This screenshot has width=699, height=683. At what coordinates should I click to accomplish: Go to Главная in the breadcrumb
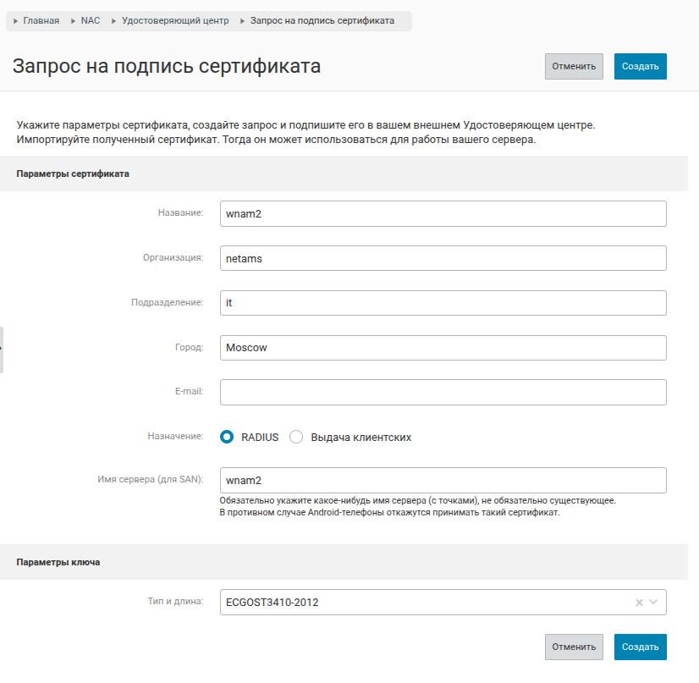pos(41,20)
